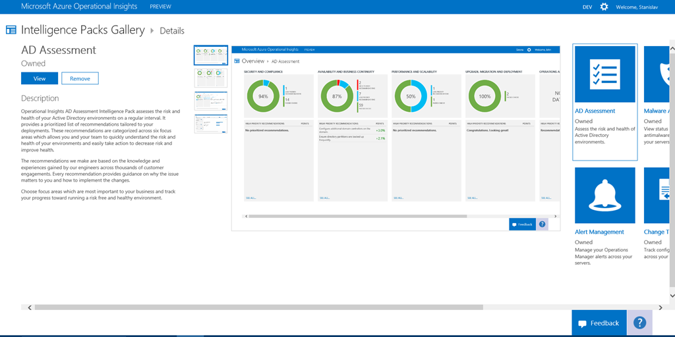Image resolution: width=675 pixels, height=337 pixels.
Task: Open the Feedback button at bottom
Action: 599,323
